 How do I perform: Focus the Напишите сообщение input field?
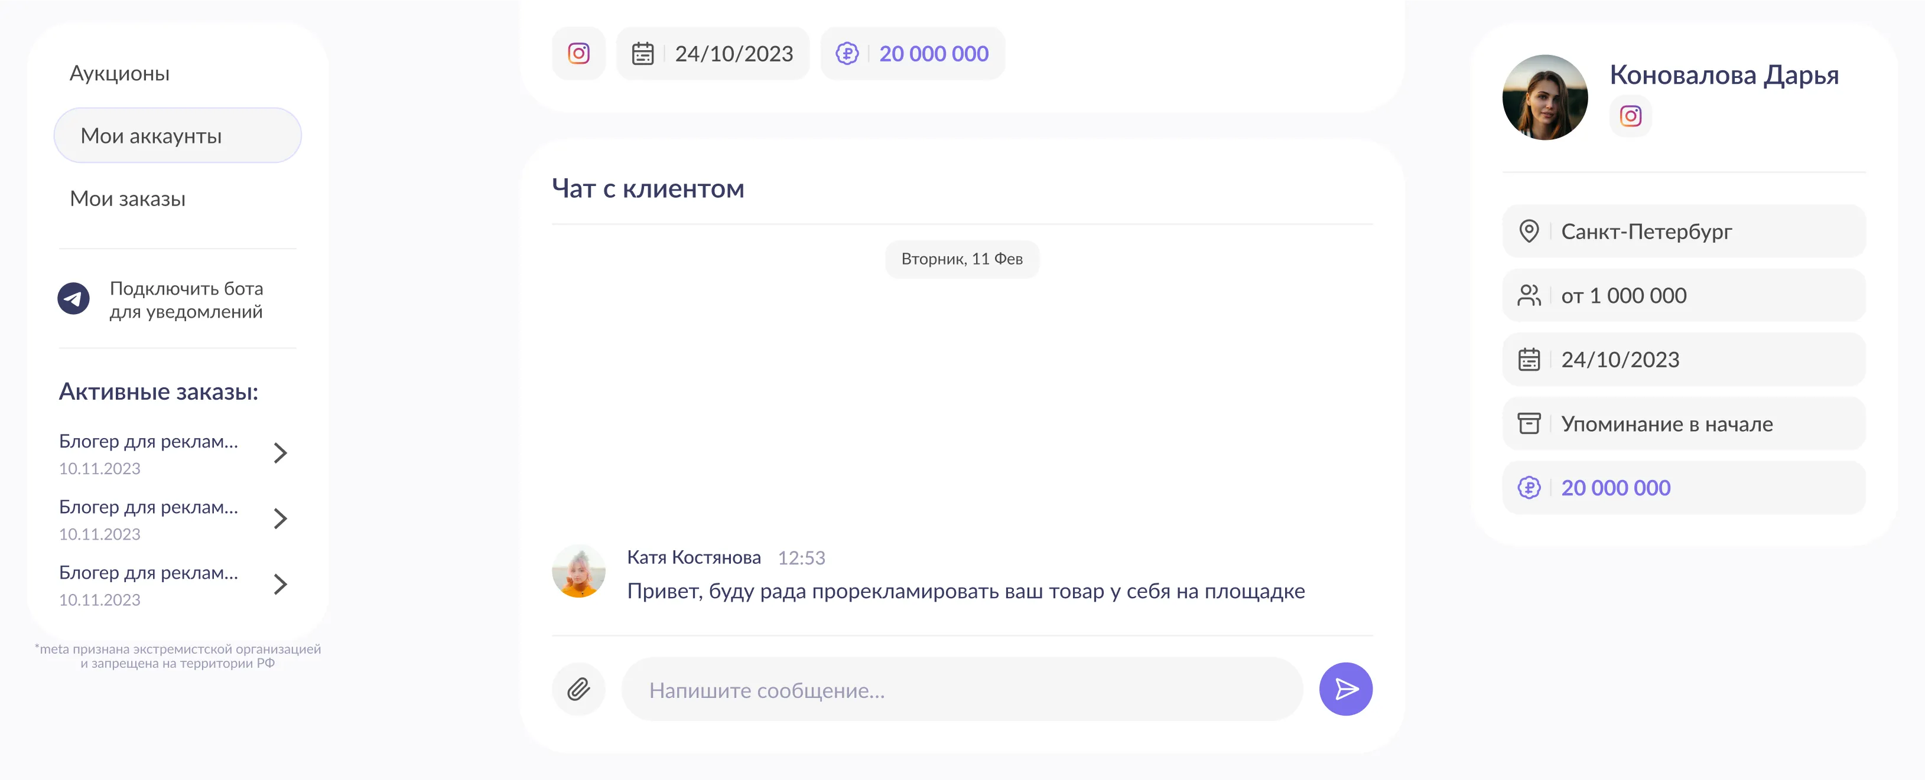962,689
